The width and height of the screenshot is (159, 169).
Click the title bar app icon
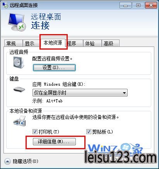tap(5, 5)
